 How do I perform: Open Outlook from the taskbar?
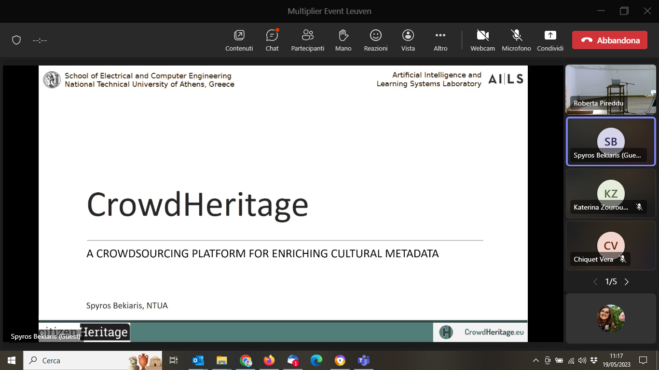pos(198,360)
